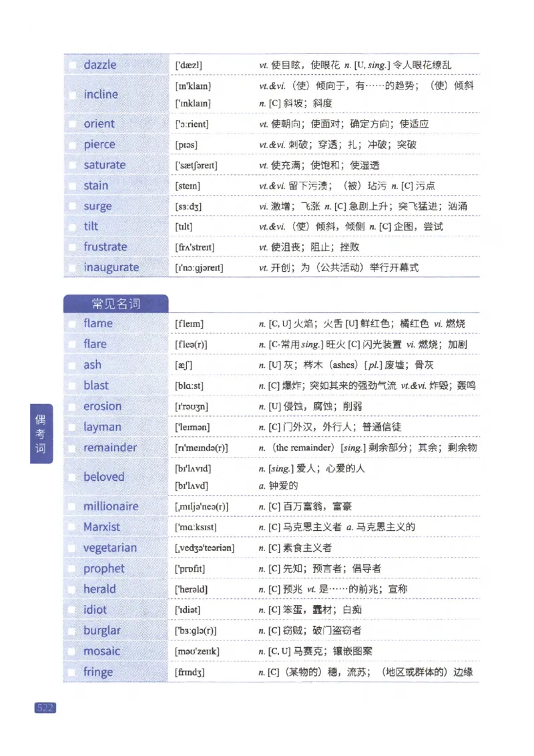Screen dimensions: 534x756
Task: Tick the checkbox beside herald
Action: point(72,589)
